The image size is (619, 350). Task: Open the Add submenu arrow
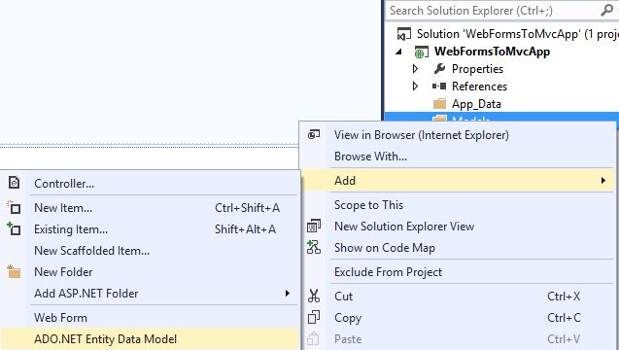[603, 181]
